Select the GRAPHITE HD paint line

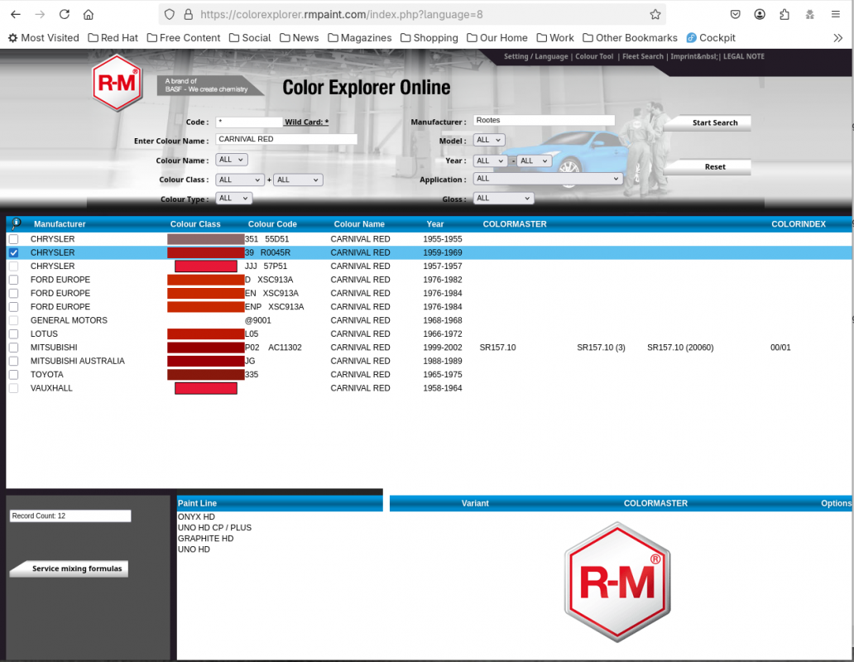pos(205,539)
